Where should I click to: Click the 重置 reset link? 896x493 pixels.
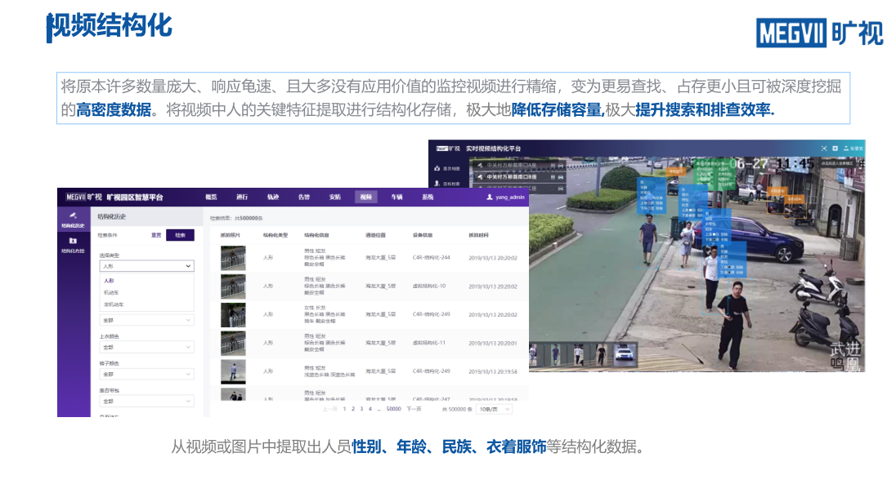click(156, 235)
